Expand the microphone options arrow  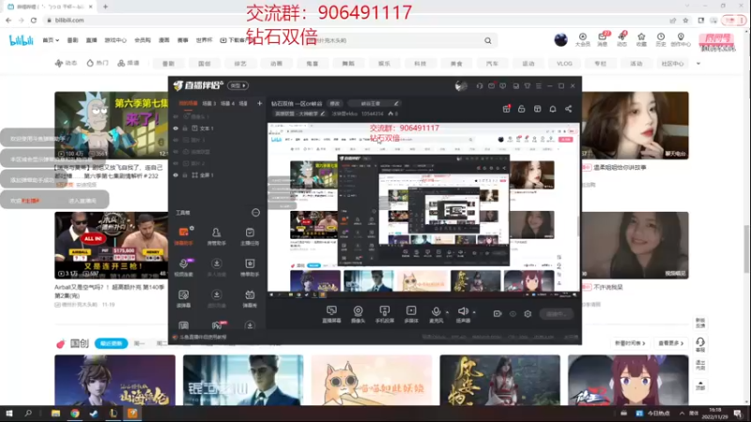click(x=448, y=312)
